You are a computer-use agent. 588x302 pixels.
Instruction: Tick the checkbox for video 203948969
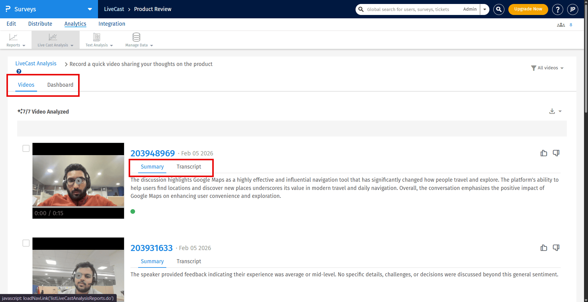point(26,148)
